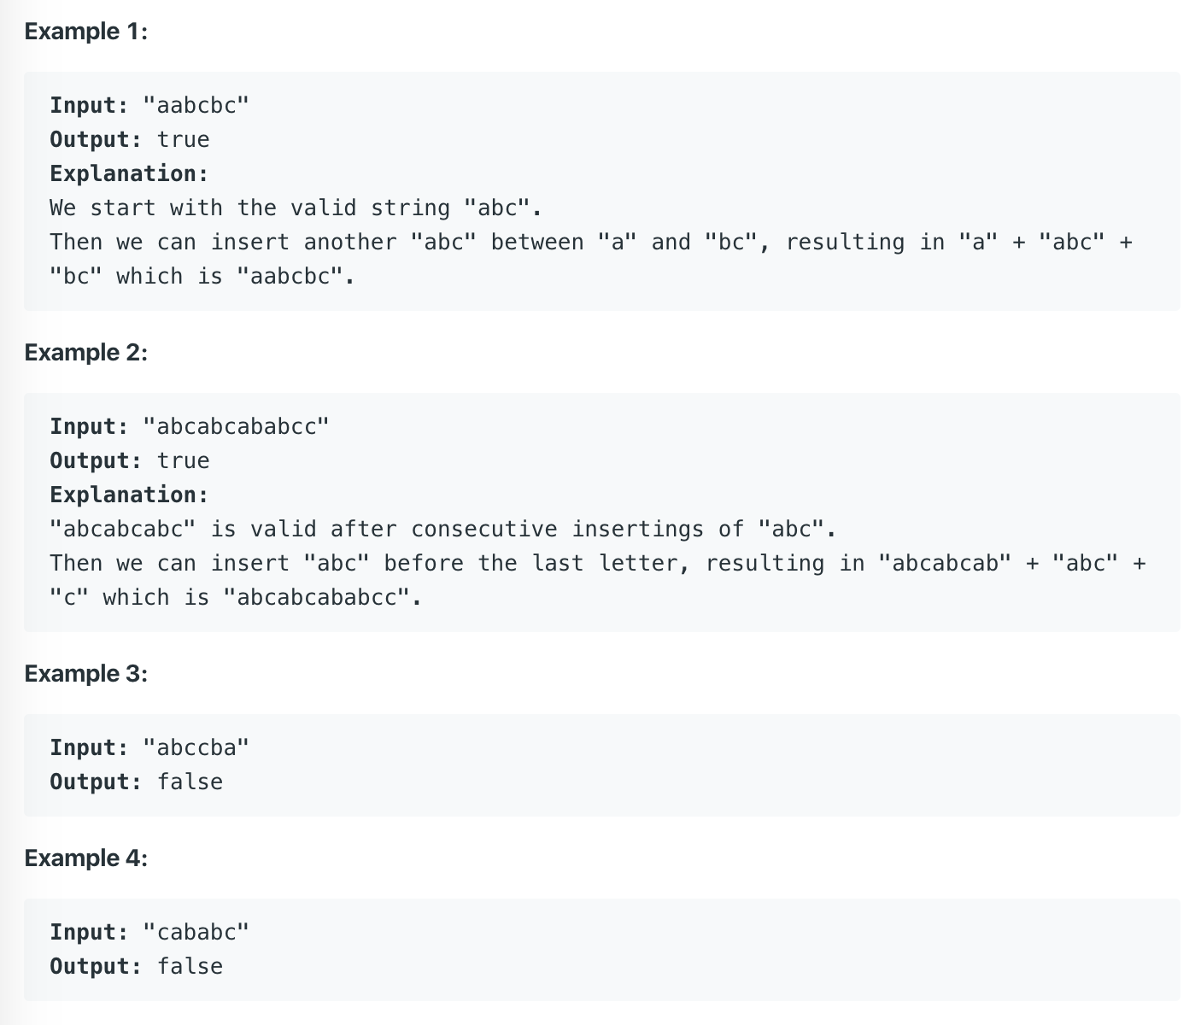Click the Example 2 heading
1201x1025 pixels.
85,353
